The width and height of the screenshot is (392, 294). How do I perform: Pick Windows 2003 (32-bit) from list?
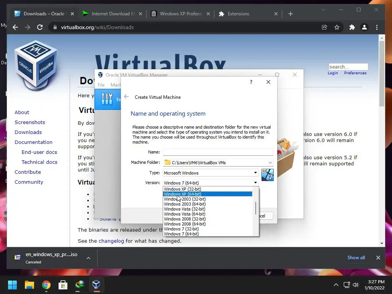tap(208, 199)
